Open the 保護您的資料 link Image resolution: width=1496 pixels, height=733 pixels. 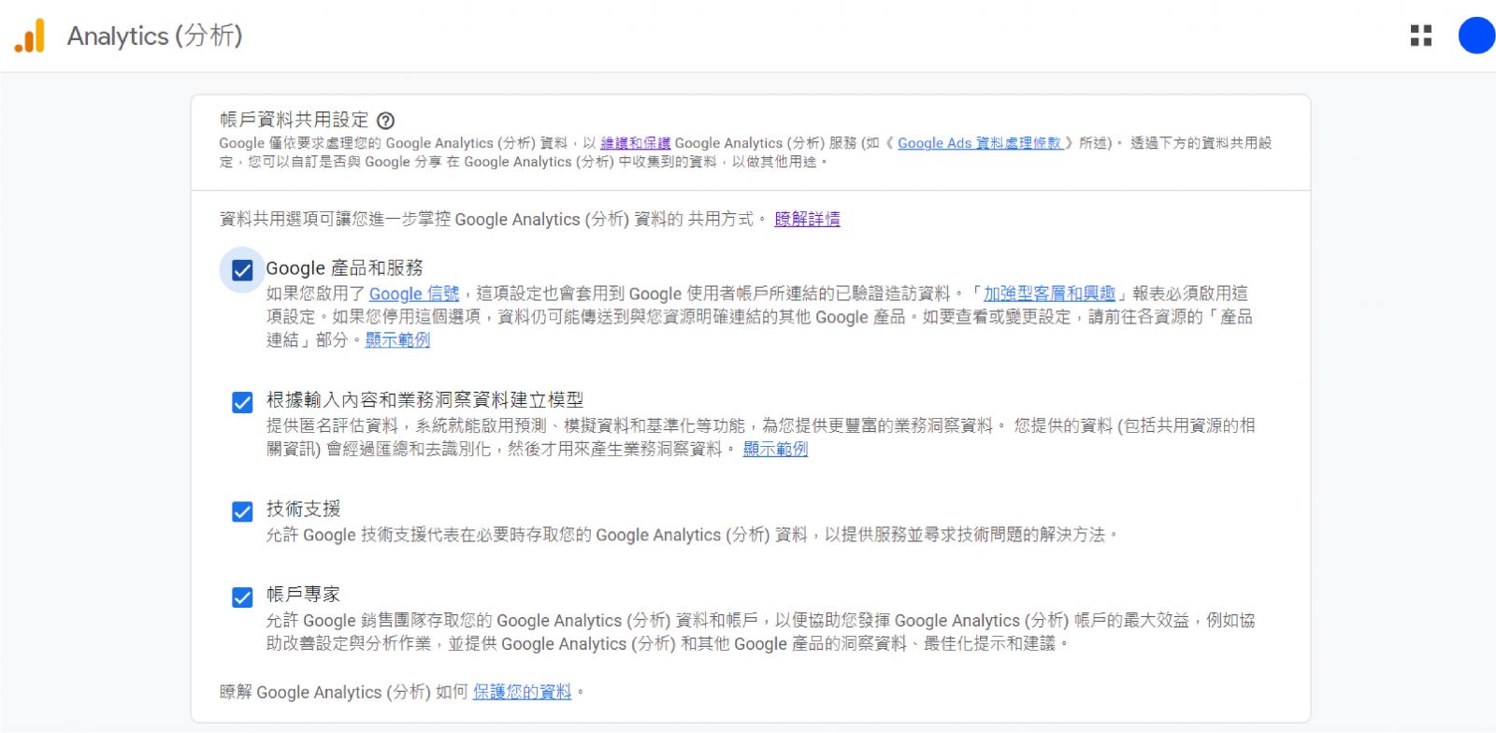[x=522, y=692]
